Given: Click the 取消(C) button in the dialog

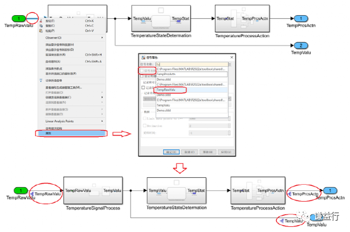Looking at the screenshot, I should point(190,152).
